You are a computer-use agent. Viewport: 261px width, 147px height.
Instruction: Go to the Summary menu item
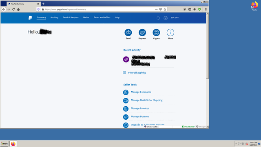41,18
